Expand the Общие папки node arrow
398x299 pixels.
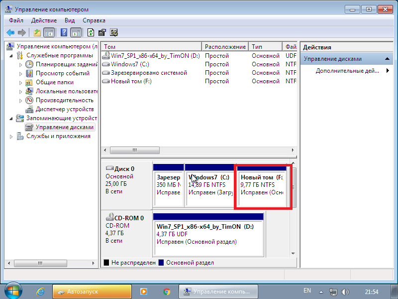(20, 83)
